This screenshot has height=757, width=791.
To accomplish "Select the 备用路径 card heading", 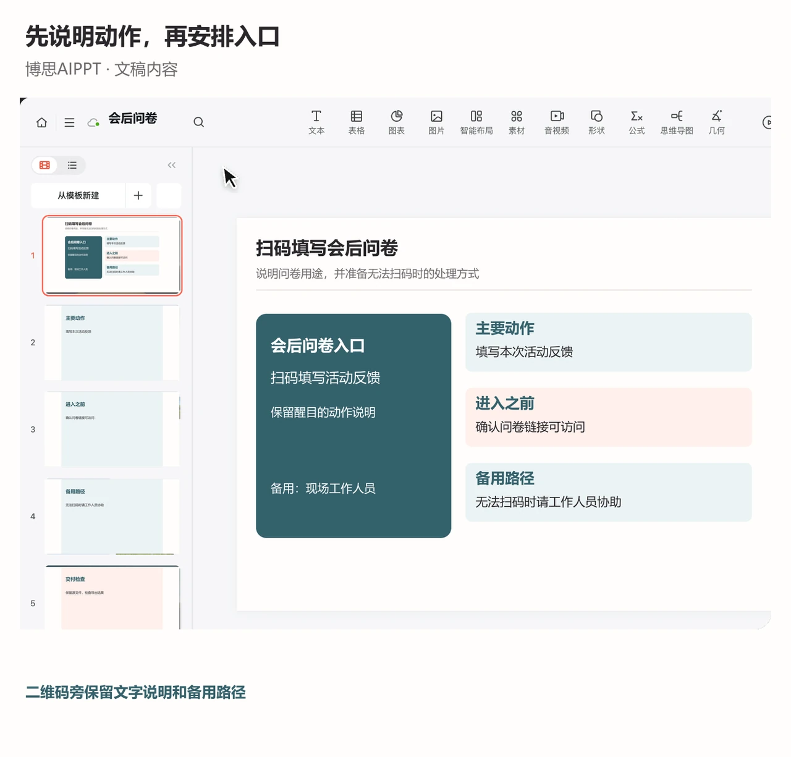I will pyautogui.click(x=505, y=478).
